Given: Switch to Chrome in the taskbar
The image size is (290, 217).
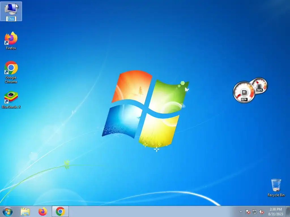Looking at the screenshot, I should (x=60, y=211).
